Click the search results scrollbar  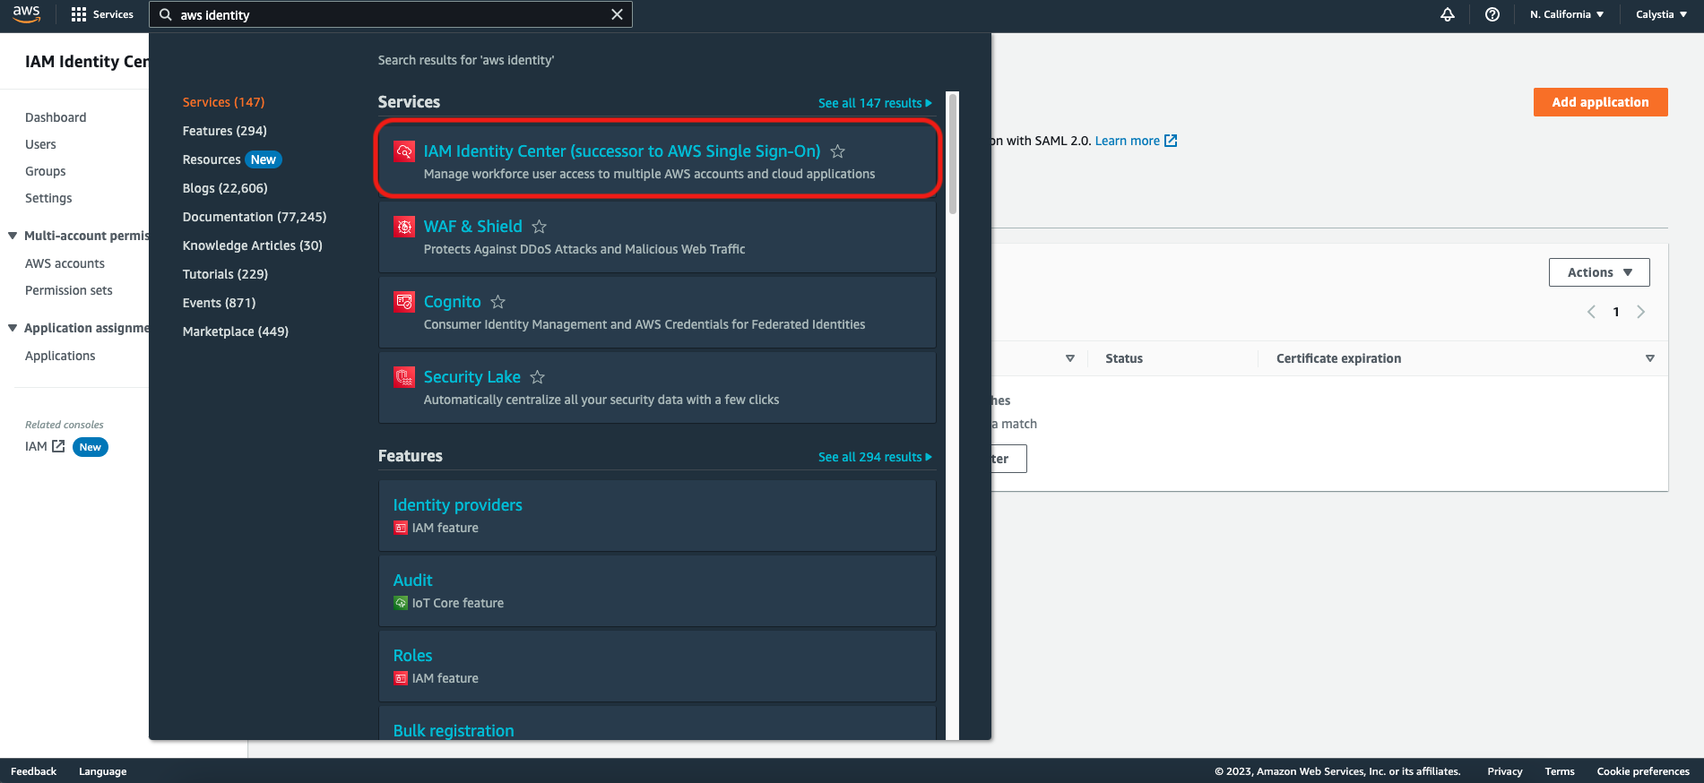952,154
